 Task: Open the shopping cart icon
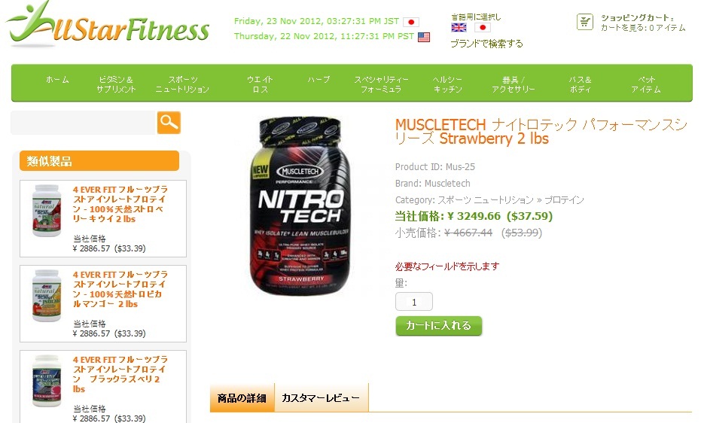(x=585, y=22)
